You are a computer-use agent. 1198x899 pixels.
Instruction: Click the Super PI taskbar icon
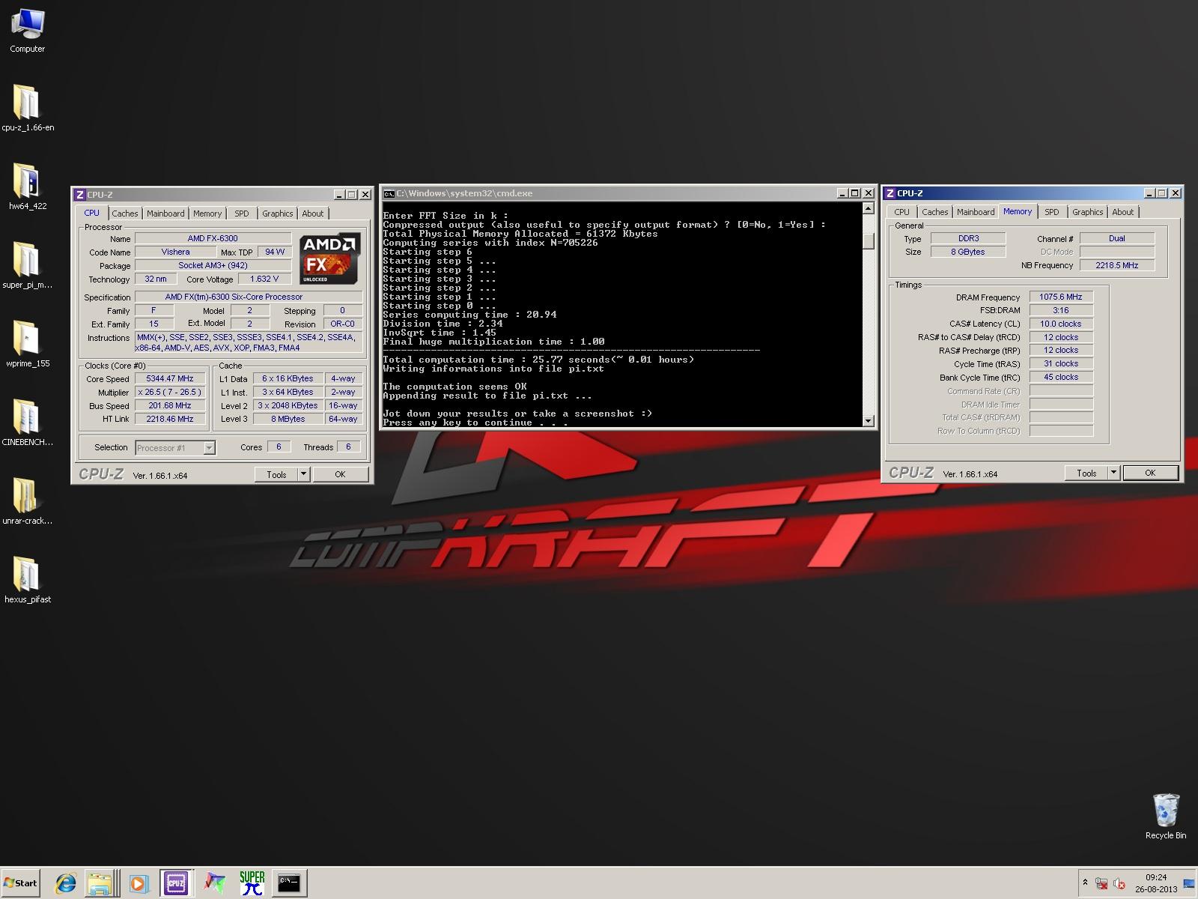coord(252,883)
